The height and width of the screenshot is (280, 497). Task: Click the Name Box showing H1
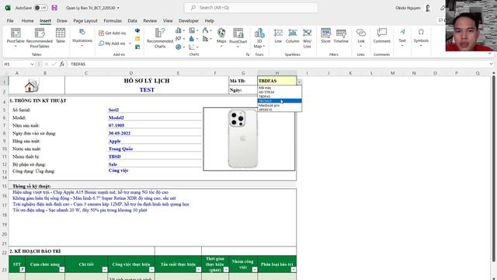pos(16,64)
